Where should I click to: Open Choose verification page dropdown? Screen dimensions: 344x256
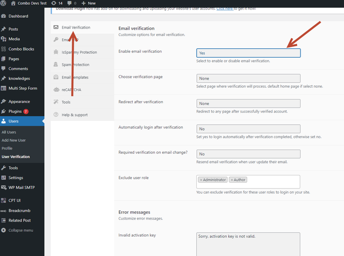pyautogui.click(x=248, y=79)
